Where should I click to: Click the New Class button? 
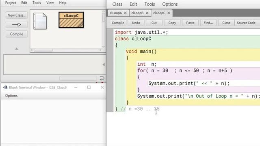(17, 15)
